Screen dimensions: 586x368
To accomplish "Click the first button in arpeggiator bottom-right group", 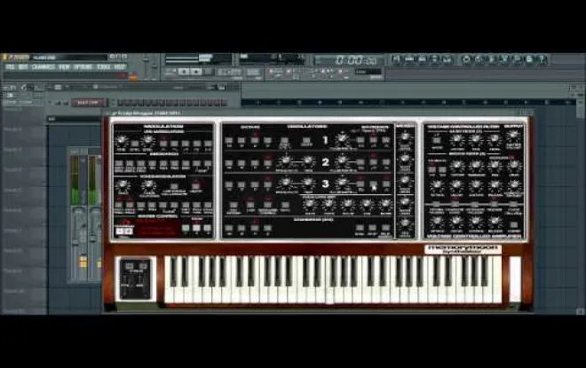I will click(x=360, y=228).
